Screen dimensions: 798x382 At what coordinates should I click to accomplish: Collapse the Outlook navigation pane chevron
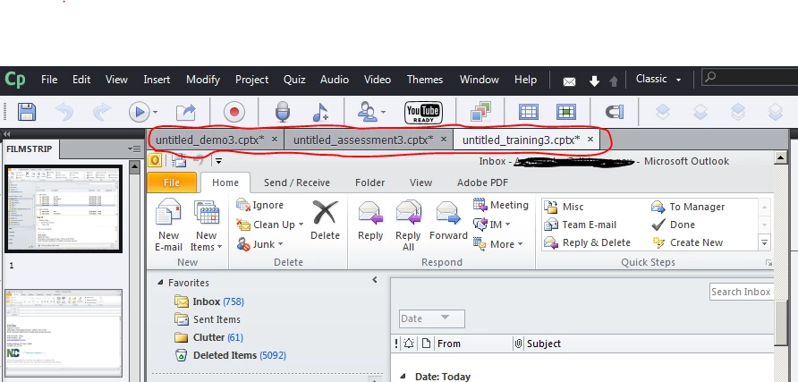tap(375, 280)
